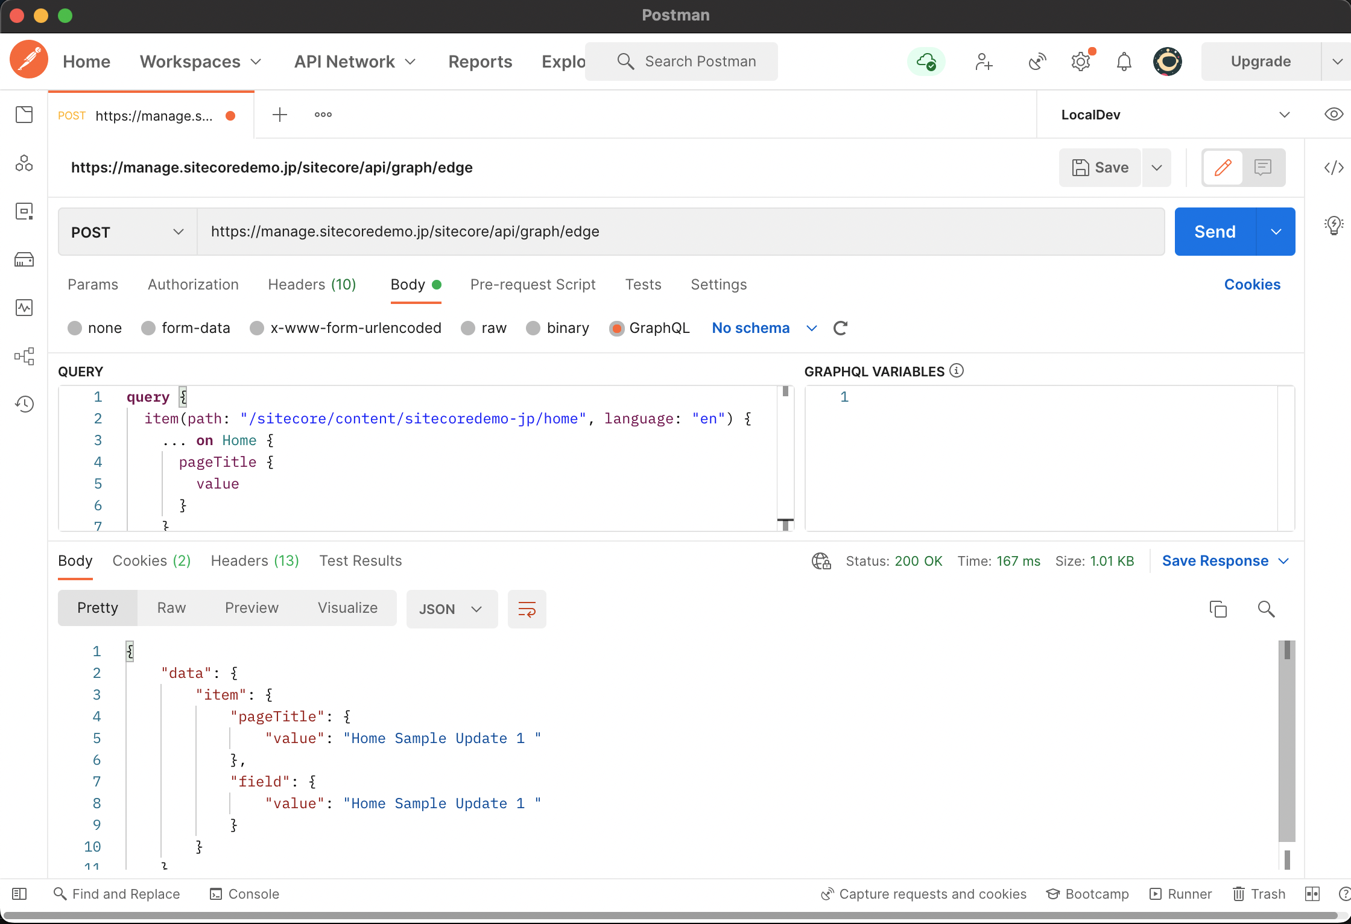Open a new request tab with plus
Image resolution: width=1351 pixels, height=924 pixels.
point(280,115)
